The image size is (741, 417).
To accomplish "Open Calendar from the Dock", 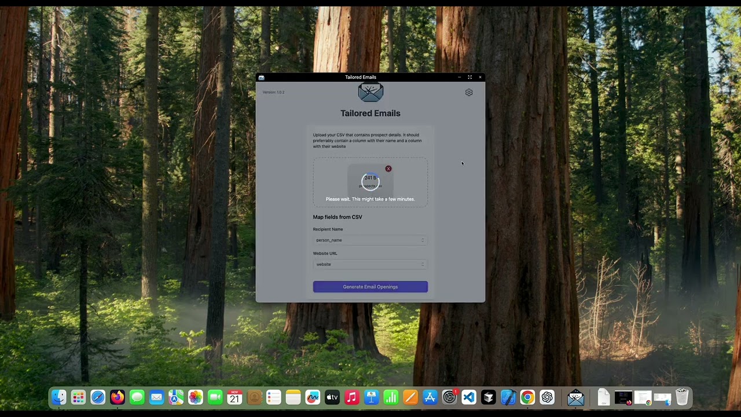I will [234, 397].
